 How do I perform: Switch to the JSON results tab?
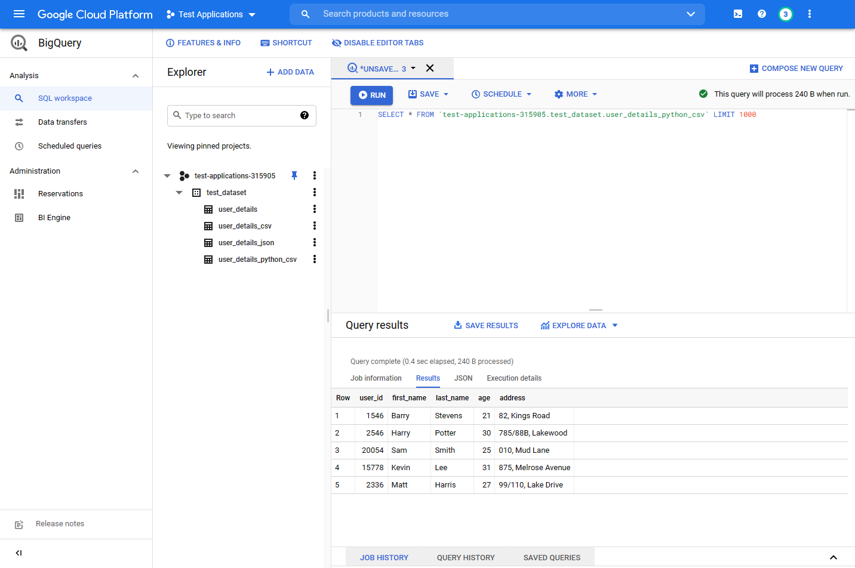point(463,378)
